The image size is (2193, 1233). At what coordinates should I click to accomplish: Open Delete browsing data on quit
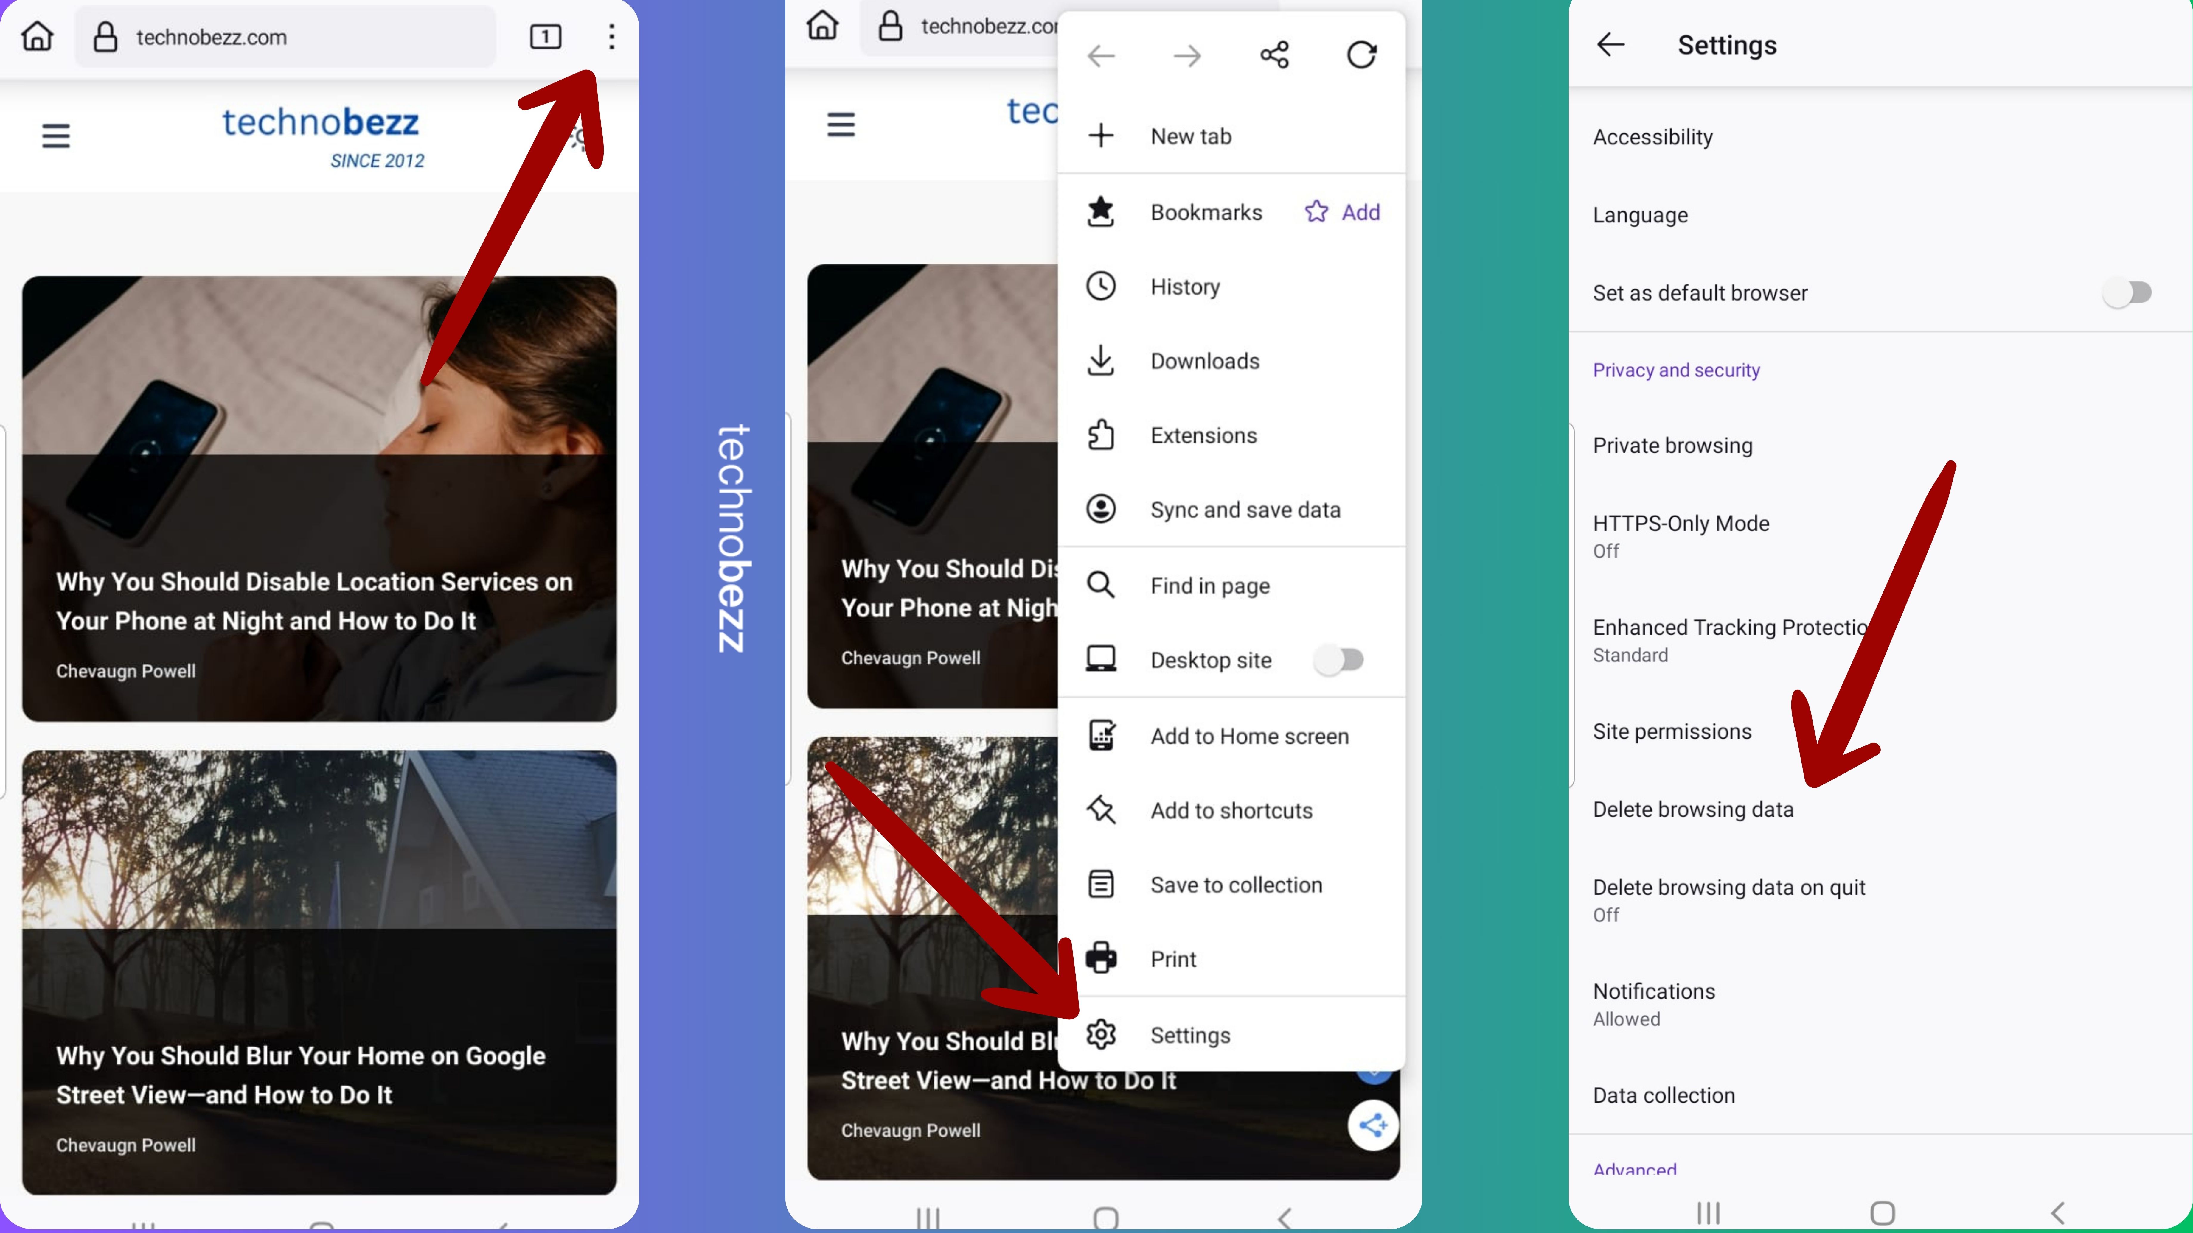(x=1880, y=900)
